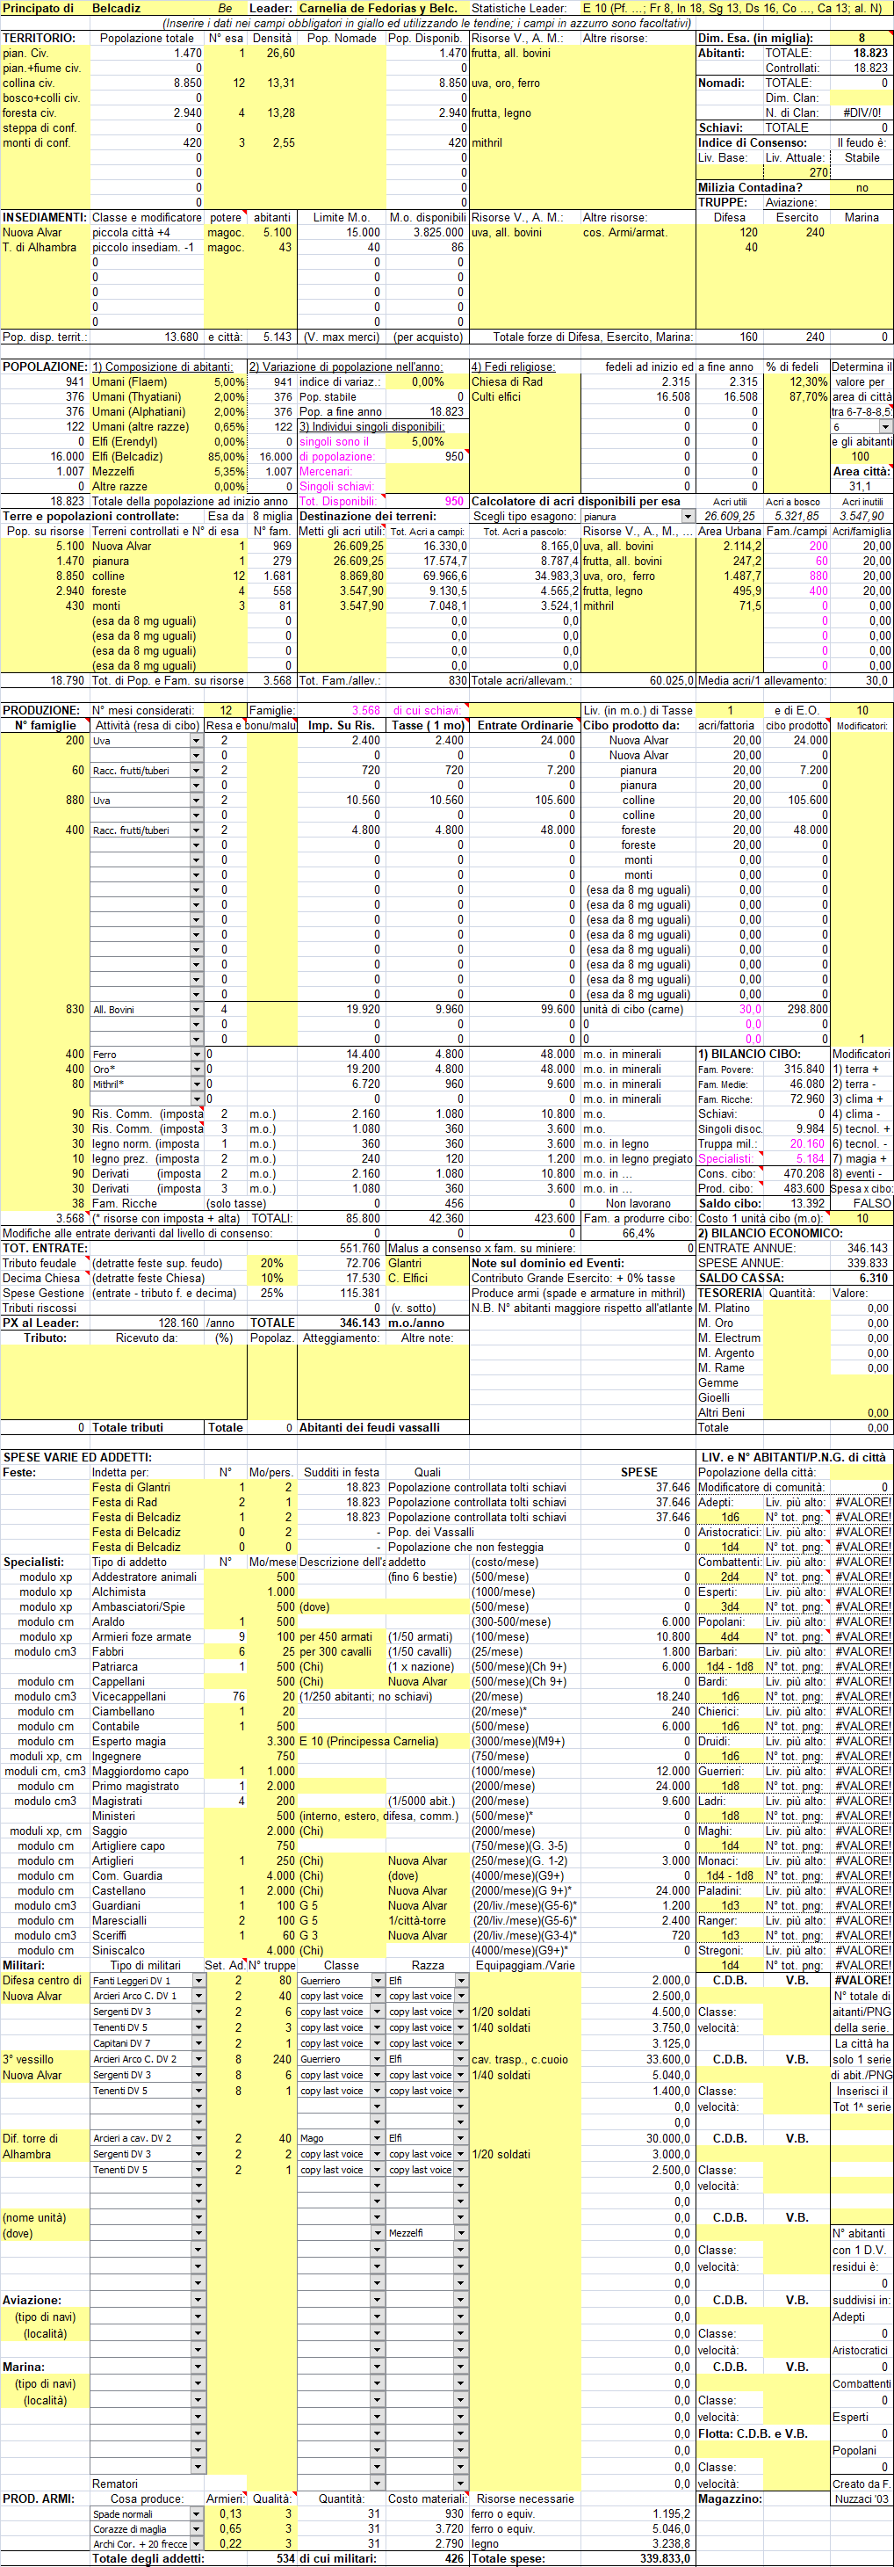Screen dimensions: 894x2567
Task: Select the 'M. Platino' treasury cell
Action: 731,1309
